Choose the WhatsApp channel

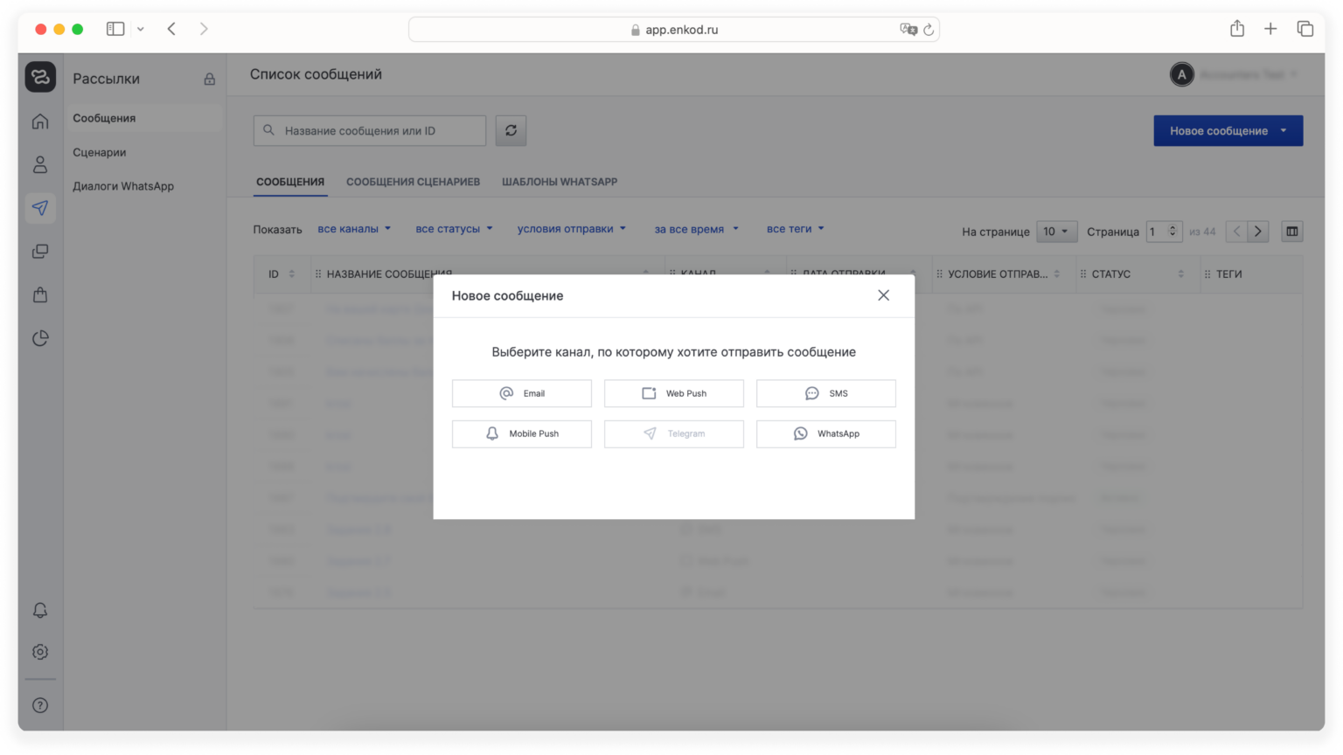825,434
